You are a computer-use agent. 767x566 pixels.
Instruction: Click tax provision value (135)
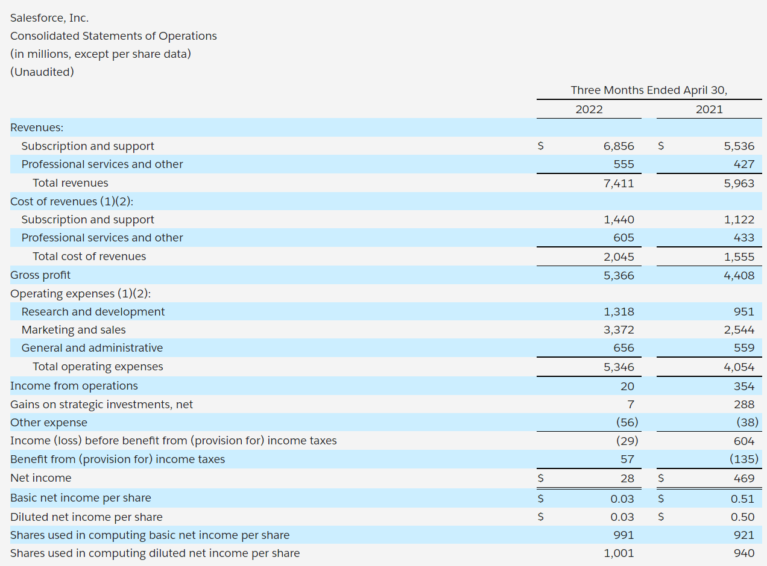pyautogui.click(x=744, y=459)
